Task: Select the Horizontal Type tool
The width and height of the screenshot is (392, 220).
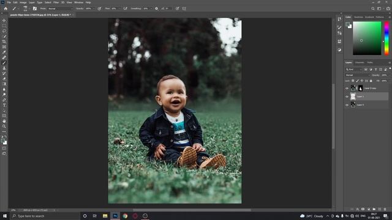Action: point(4,105)
